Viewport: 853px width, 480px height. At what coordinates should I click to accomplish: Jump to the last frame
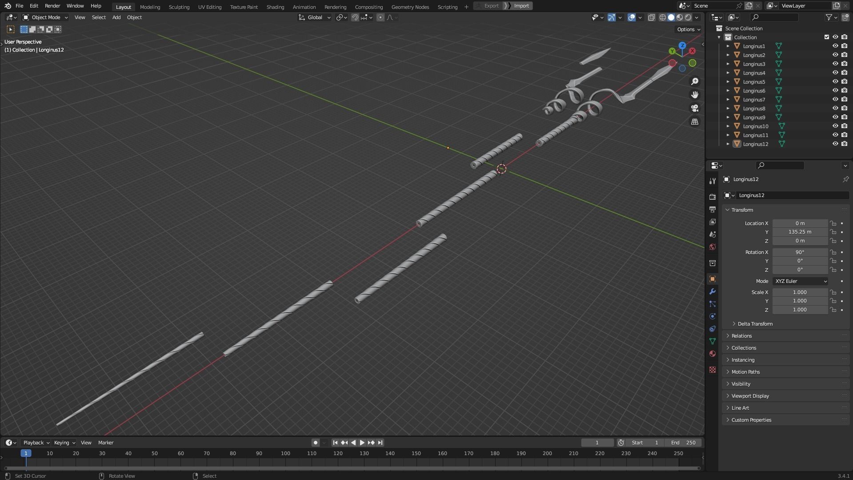coord(380,443)
